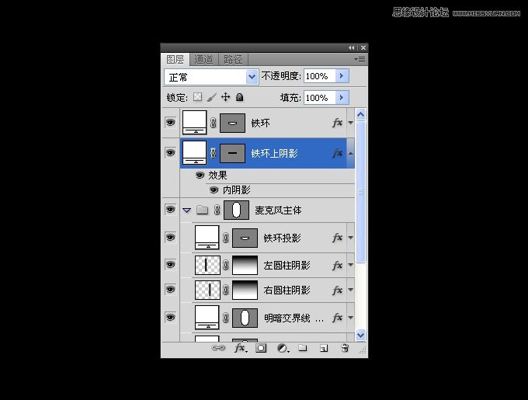Screen dimensions: 528x400
Task: Create a new group folder icon
Action: point(303,348)
